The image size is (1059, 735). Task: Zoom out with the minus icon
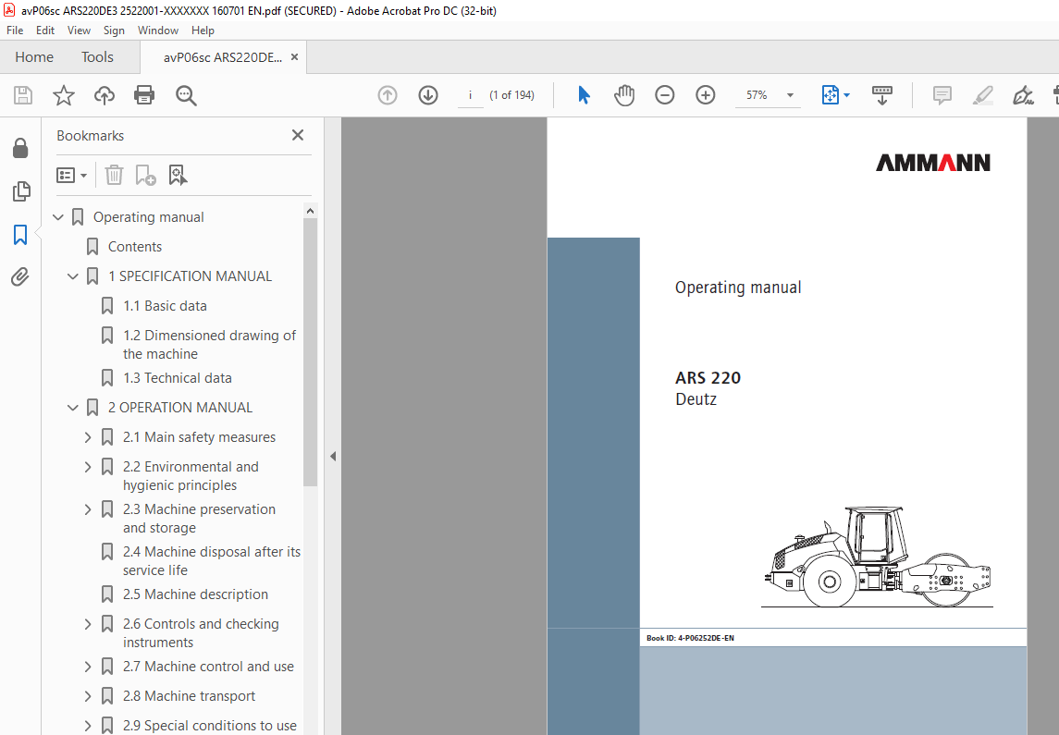665,95
